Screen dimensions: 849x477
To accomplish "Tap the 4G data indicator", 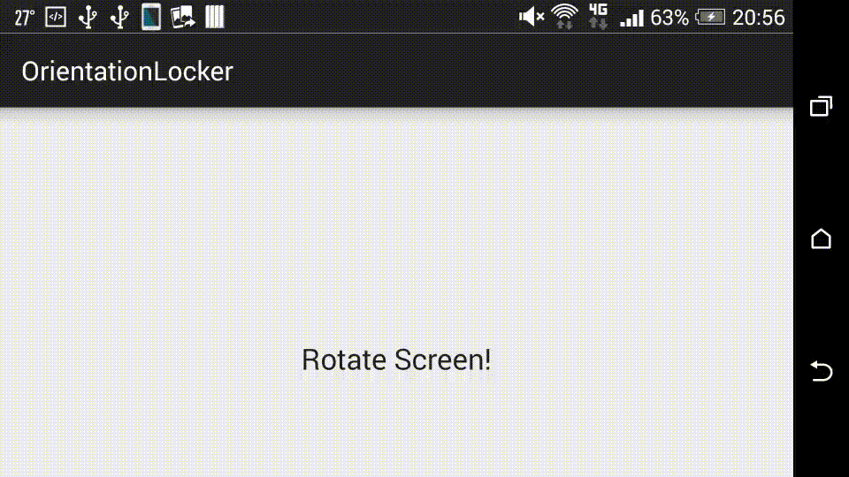I will (x=598, y=16).
